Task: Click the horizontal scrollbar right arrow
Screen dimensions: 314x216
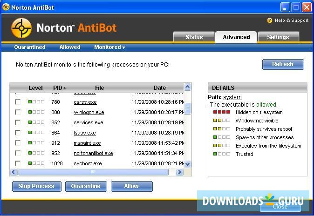Action: [x=179, y=172]
